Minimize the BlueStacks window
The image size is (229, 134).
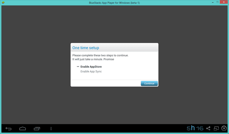click(213, 2)
